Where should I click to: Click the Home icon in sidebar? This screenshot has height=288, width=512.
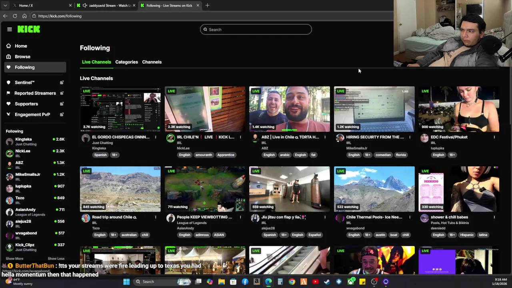tap(8, 46)
